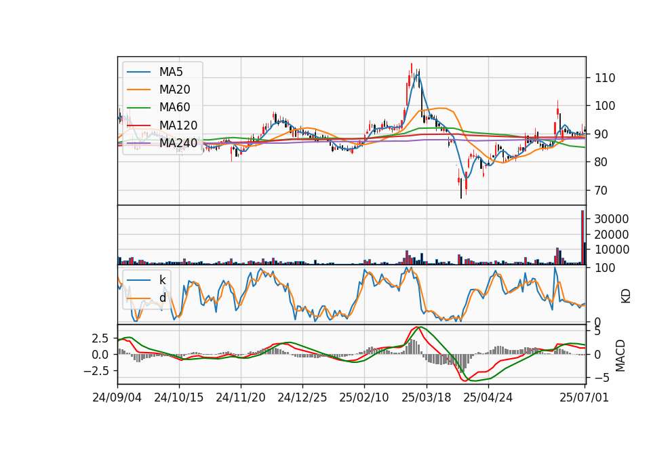Click the KD axis title
Screen dimensions: 651x468
tap(626, 296)
